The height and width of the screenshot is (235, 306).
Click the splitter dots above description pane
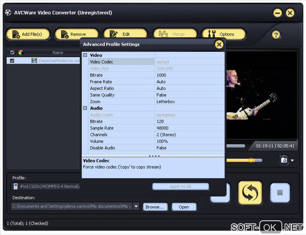(154, 156)
